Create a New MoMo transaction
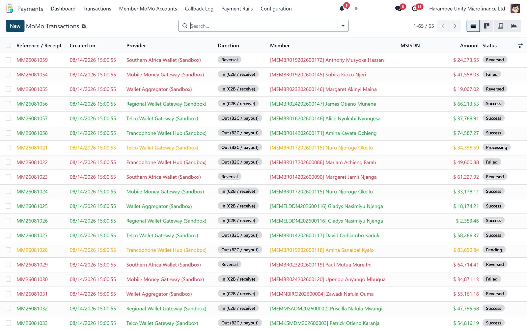The width and height of the screenshot is (527, 329). tap(15, 26)
